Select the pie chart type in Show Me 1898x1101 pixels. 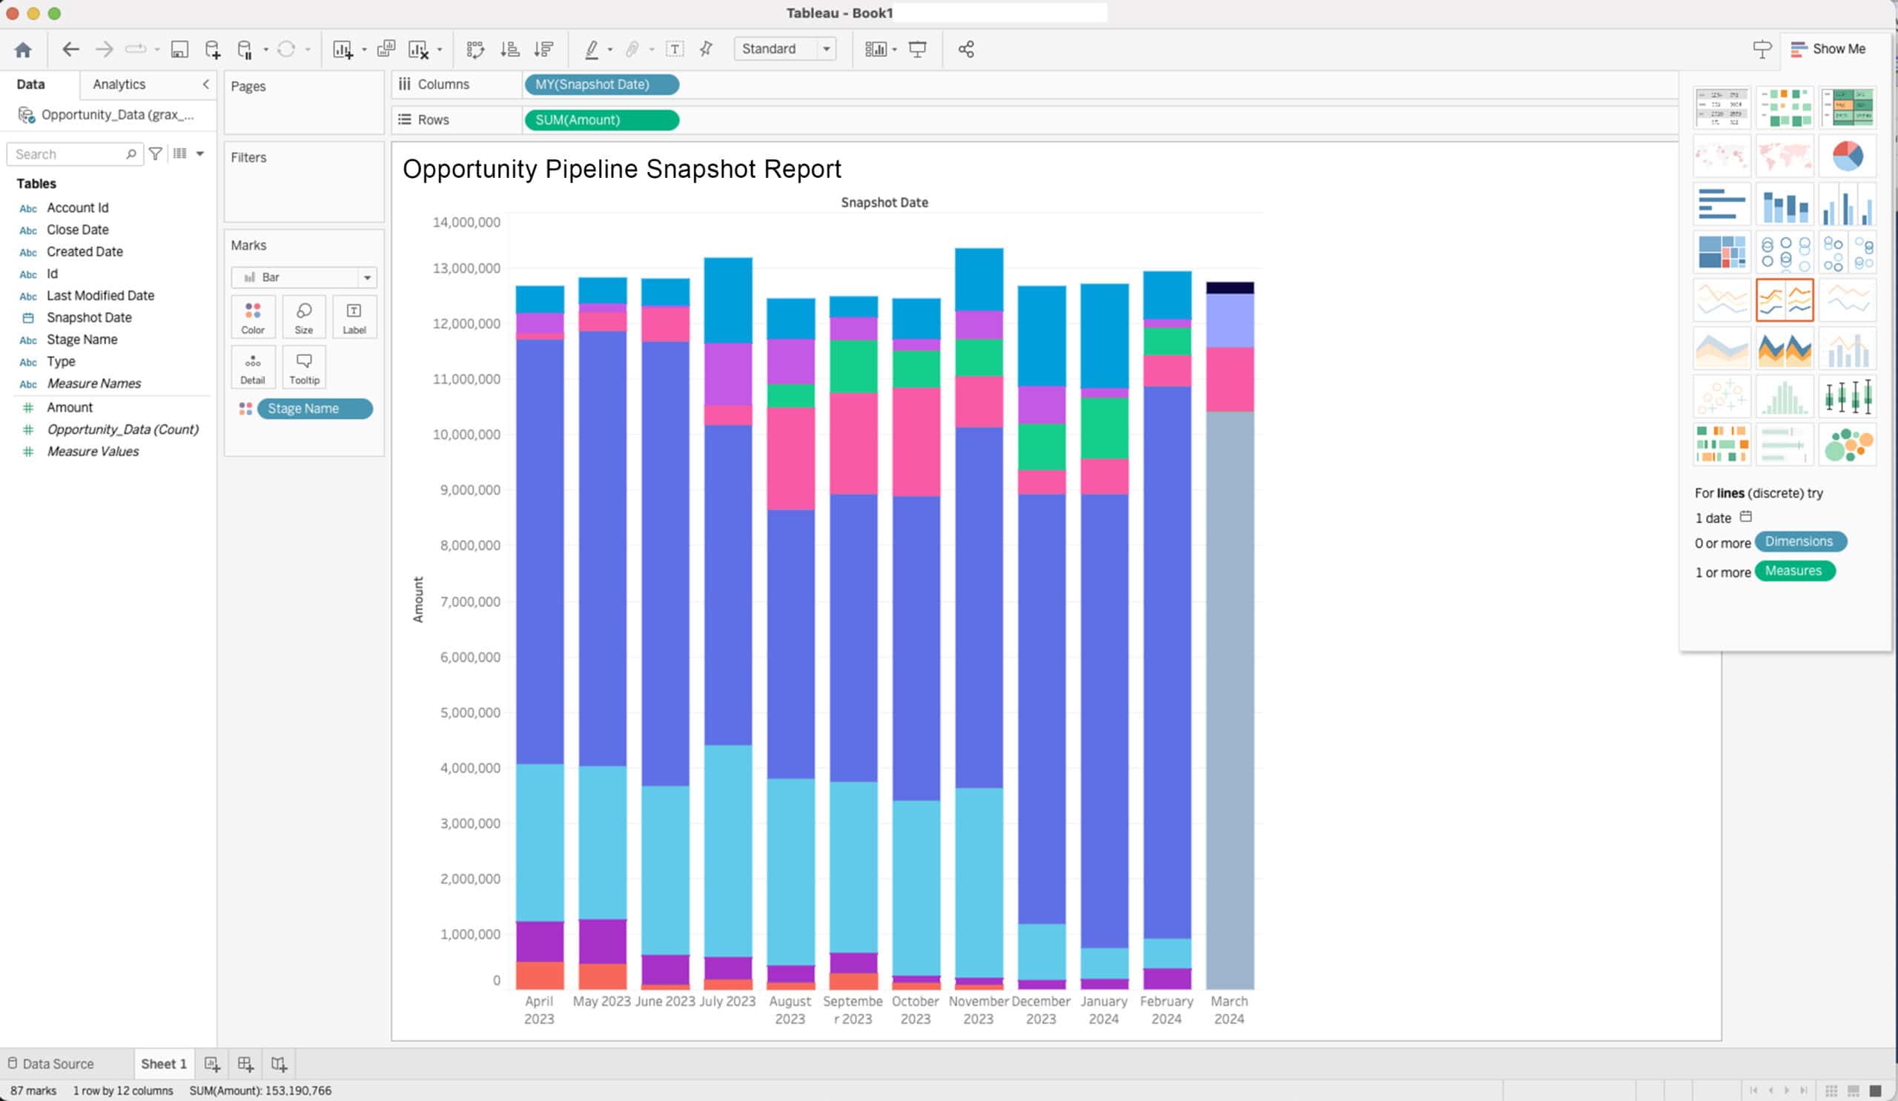click(x=1848, y=156)
